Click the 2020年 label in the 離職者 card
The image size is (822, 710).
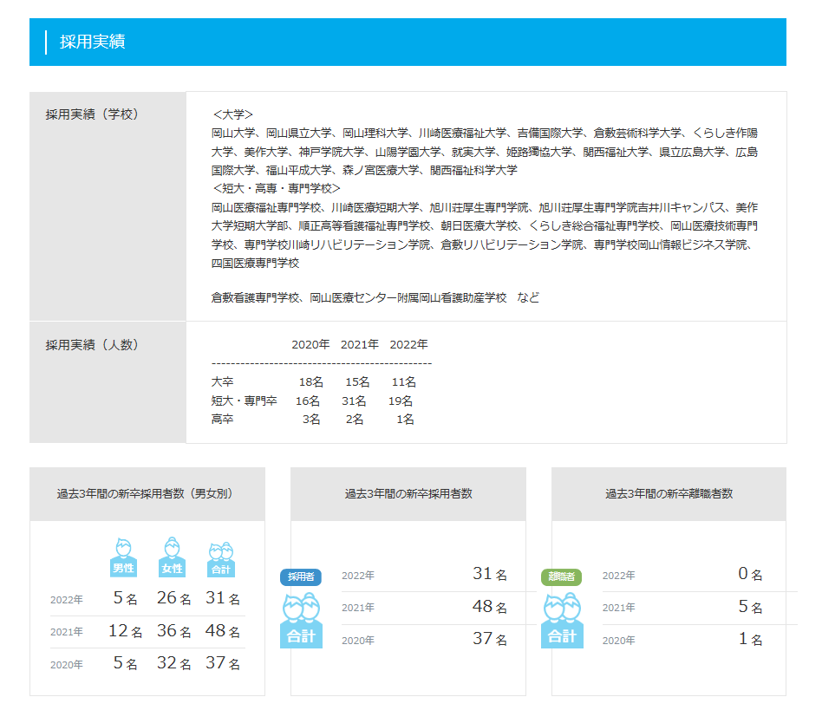point(618,641)
